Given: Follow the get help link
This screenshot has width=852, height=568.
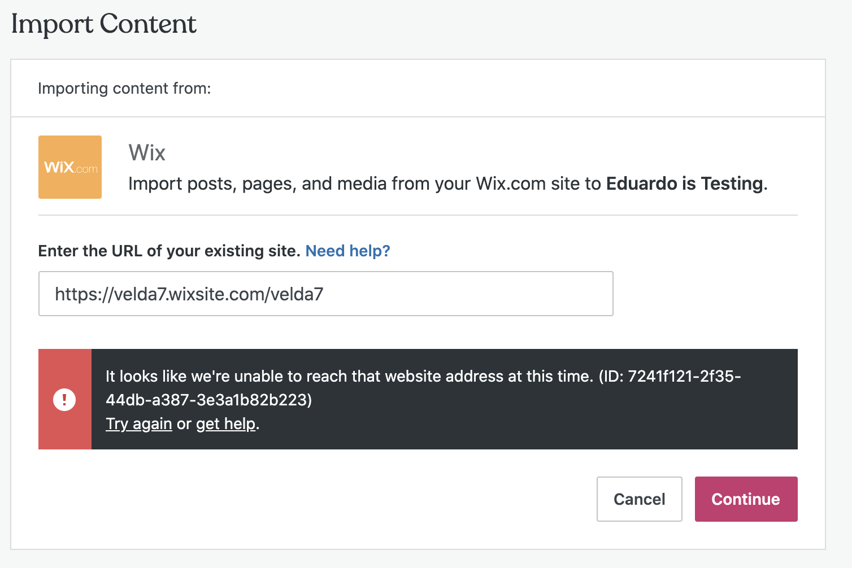Looking at the screenshot, I should tap(225, 423).
